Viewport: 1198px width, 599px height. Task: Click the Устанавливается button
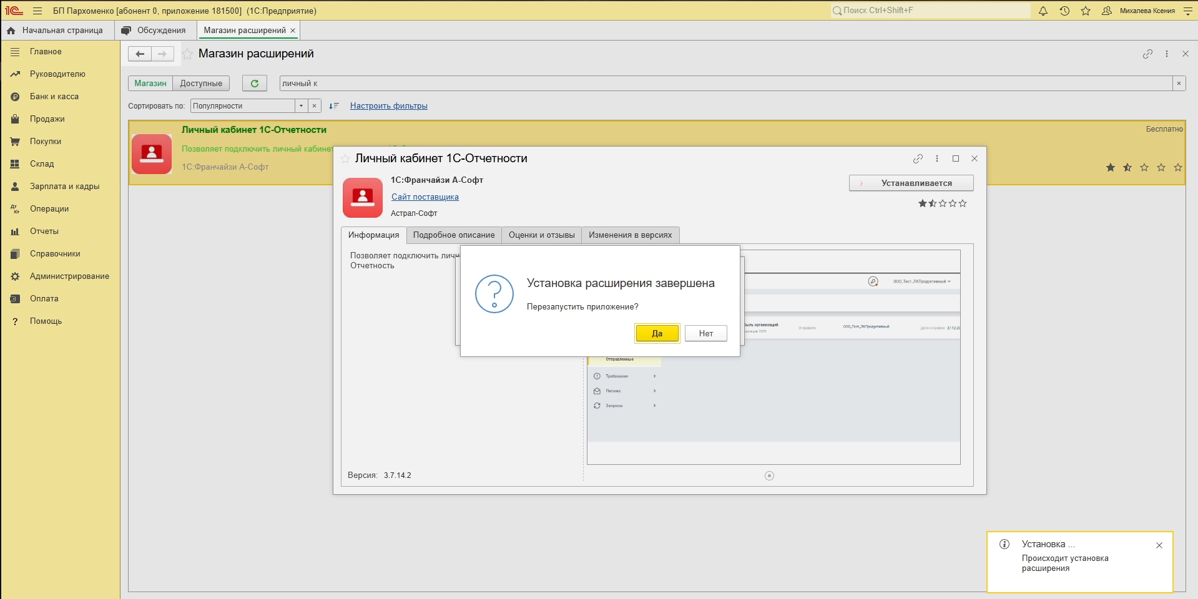(x=911, y=183)
